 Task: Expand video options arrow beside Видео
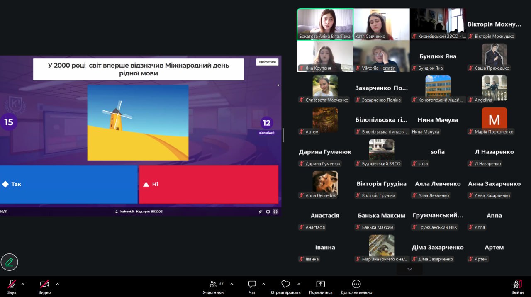57,284
